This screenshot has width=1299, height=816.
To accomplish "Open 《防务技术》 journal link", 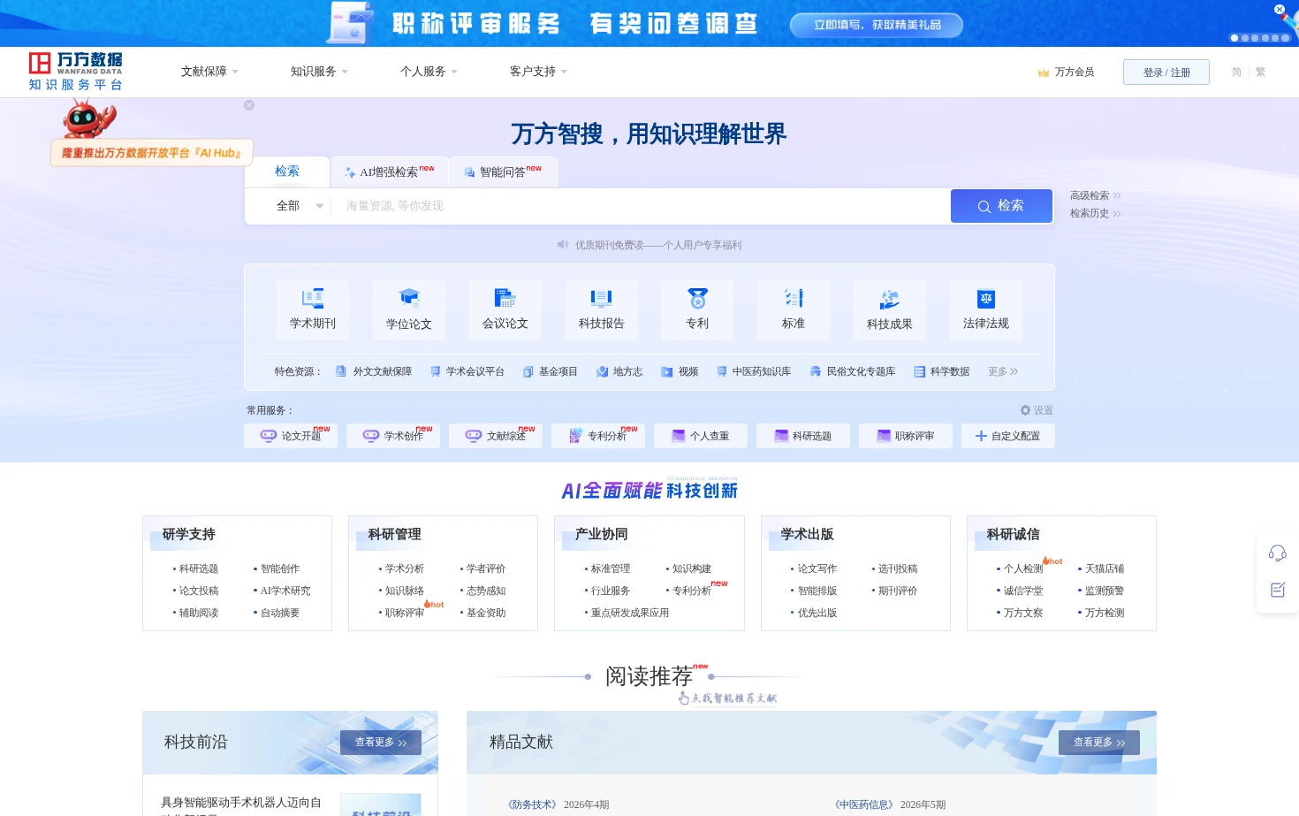I will [x=532, y=805].
